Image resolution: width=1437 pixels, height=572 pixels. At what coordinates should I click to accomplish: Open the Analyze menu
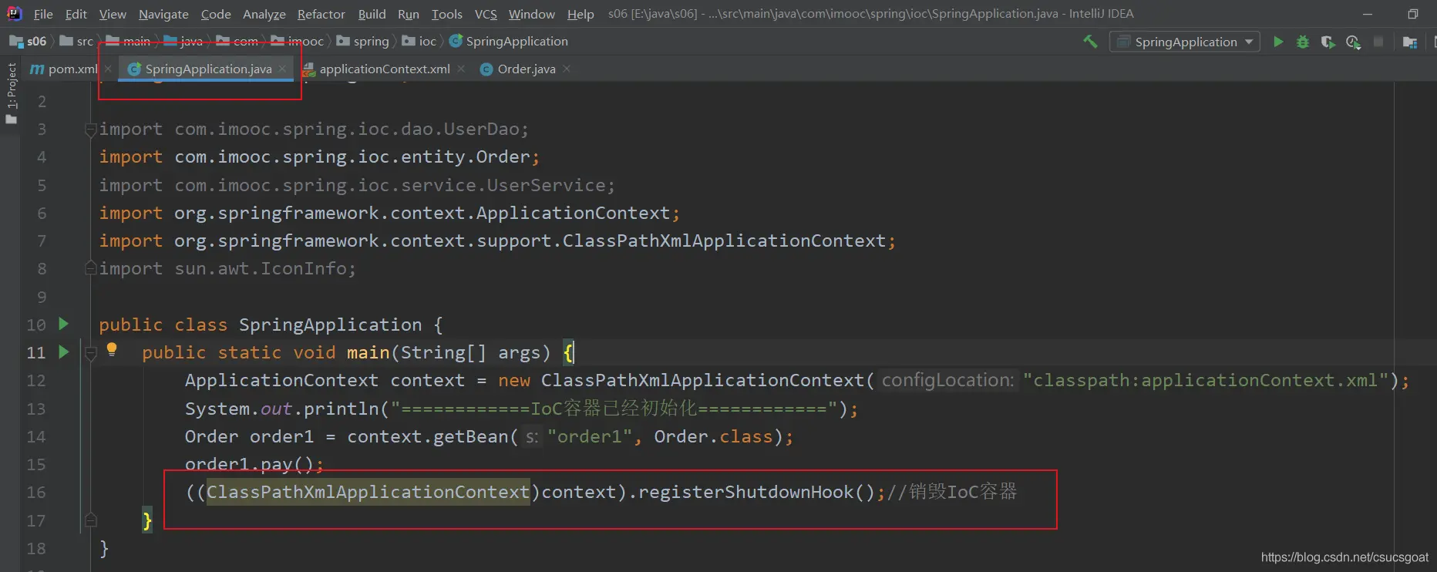(264, 14)
